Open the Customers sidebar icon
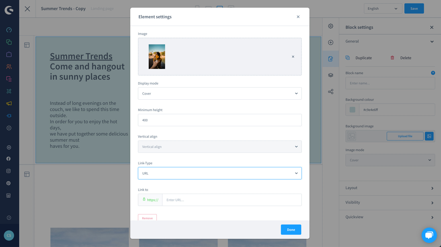 click(9, 67)
